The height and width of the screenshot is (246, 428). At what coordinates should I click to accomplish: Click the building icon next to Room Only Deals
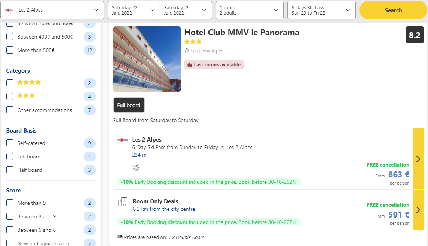[x=123, y=201]
